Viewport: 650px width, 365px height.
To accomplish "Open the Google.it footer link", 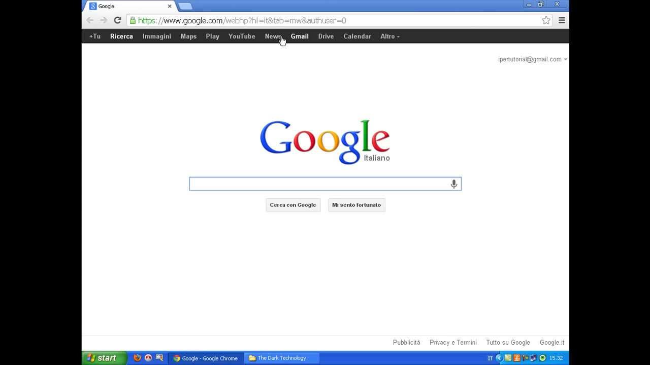I will (x=552, y=343).
